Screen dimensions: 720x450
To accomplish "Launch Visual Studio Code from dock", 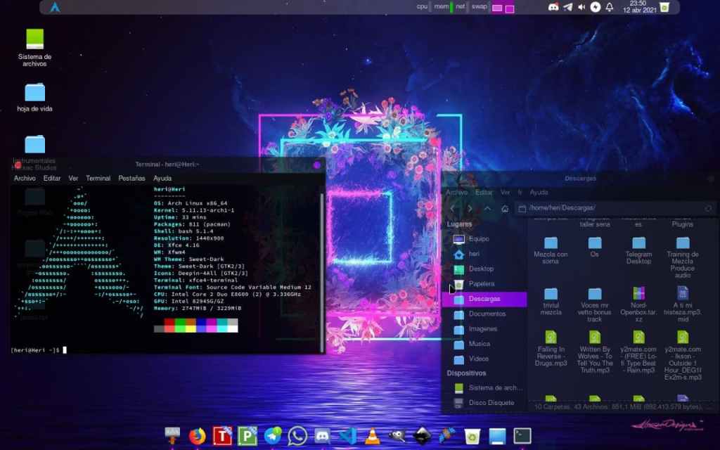I will tap(347, 436).
